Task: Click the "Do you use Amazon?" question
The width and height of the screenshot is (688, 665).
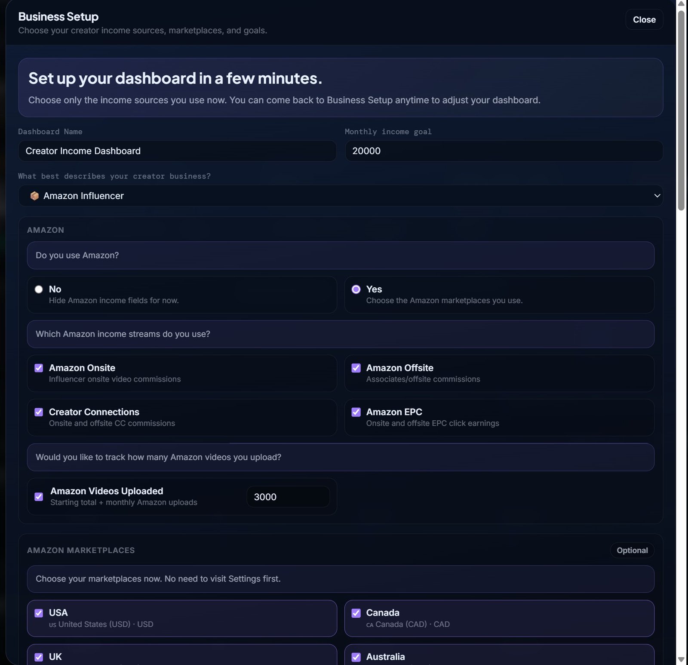Action: pos(77,256)
